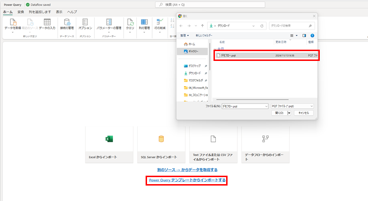This screenshot has height=201, width=368.
Task: Go up one folder level in dialog
Action: click(x=203, y=26)
